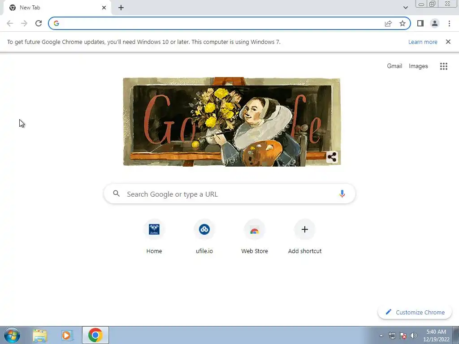This screenshot has height=344, width=459.
Task: Go forward using the forward arrow
Action: [24, 23]
